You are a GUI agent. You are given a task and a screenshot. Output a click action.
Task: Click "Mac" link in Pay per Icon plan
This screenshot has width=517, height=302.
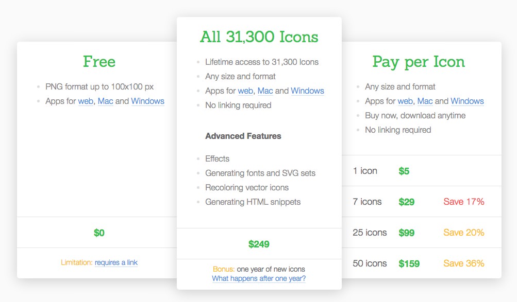(x=425, y=101)
